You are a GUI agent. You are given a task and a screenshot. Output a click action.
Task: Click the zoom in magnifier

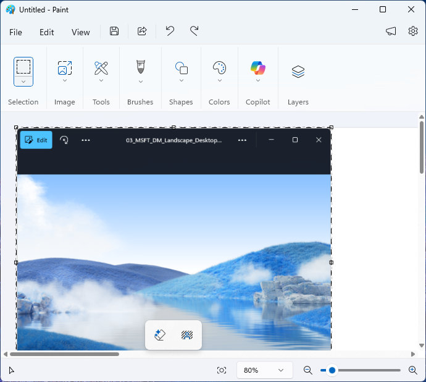(x=412, y=370)
